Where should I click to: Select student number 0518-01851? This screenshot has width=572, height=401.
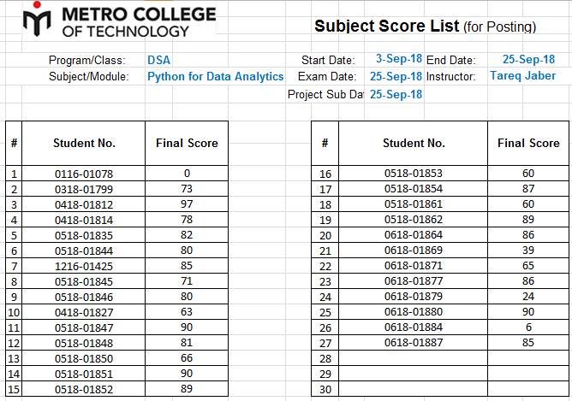click(84, 374)
